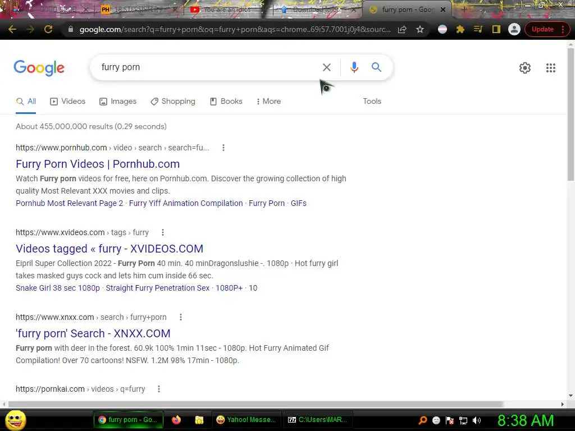Select the All results tab
Viewport: 575px width, 431px height.
[26, 101]
